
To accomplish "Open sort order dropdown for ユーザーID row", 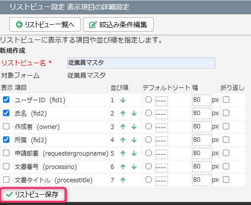I will tap(162, 101).
